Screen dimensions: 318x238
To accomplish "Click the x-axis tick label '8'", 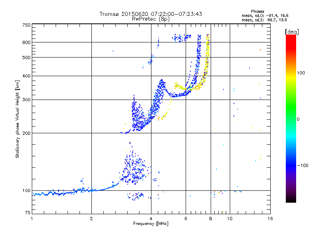I will coord(211,219).
